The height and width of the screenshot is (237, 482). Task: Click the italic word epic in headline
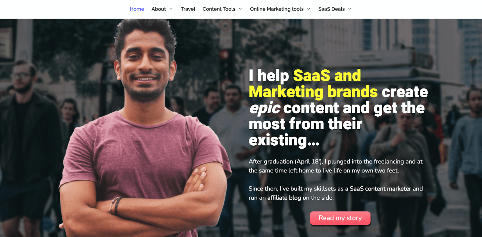265,108
